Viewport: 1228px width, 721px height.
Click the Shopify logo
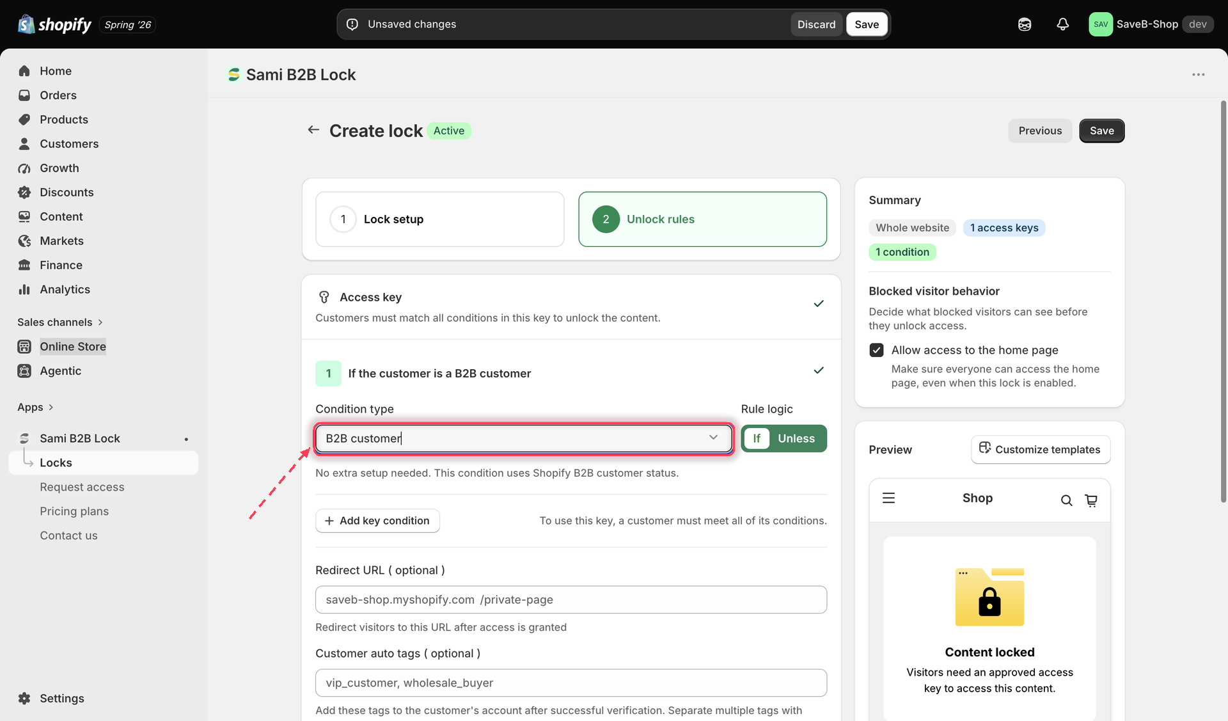(x=54, y=24)
